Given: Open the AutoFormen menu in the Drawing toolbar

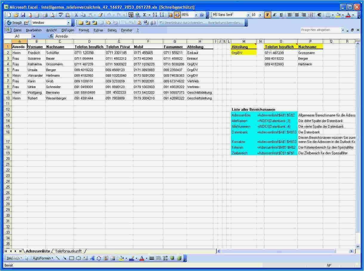Looking at the screenshot, I should [43, 258].
